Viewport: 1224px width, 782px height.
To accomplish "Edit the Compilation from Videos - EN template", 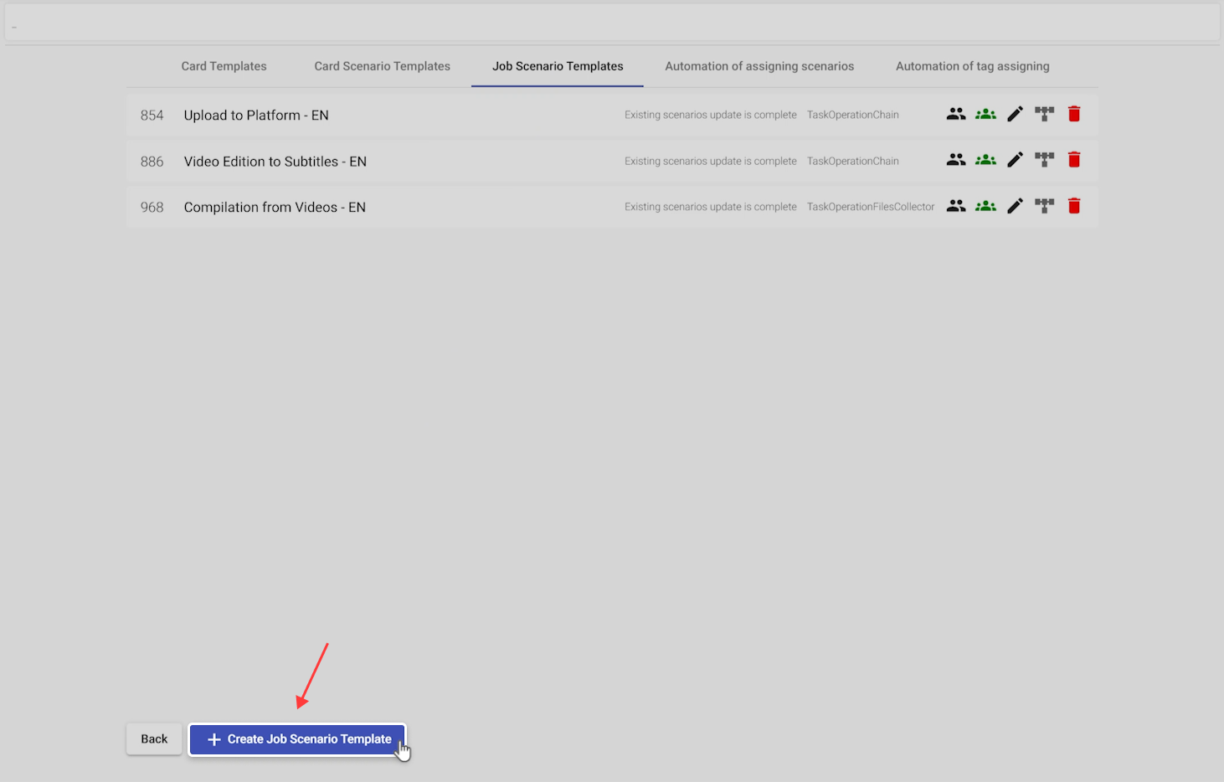I will coord(1015,206).
